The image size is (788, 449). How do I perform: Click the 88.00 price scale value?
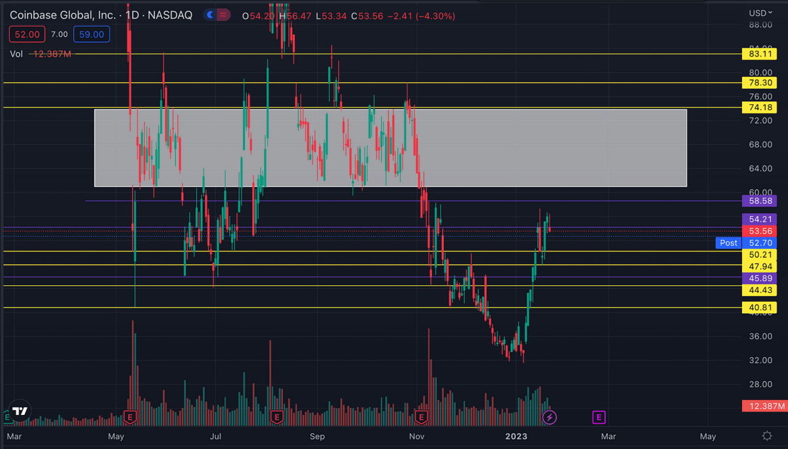760,25
